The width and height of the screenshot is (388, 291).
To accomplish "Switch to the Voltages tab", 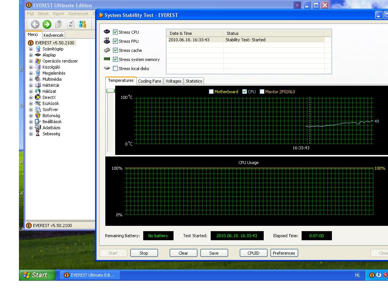I will click(x=173, y=81).
